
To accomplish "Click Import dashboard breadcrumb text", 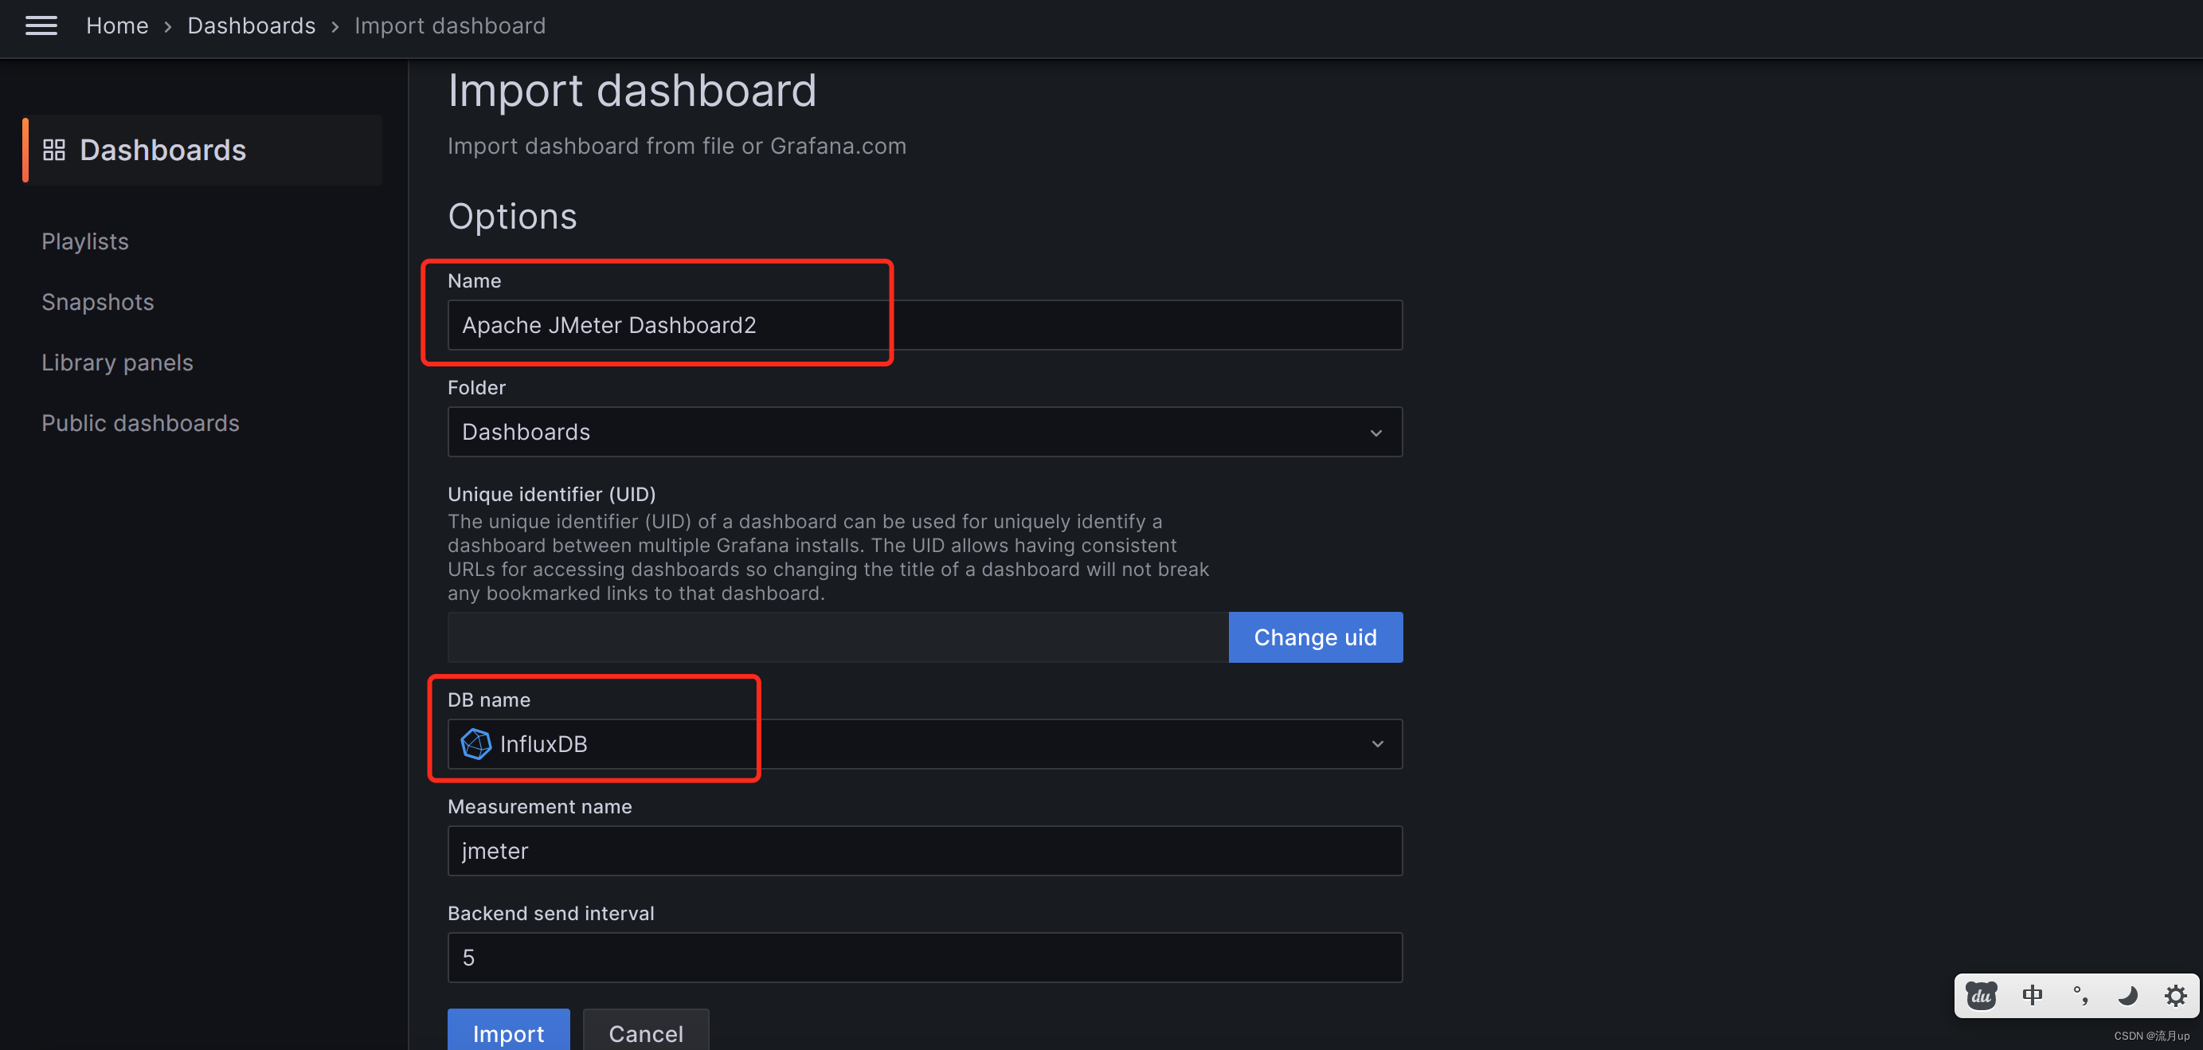I will (450, 25).
